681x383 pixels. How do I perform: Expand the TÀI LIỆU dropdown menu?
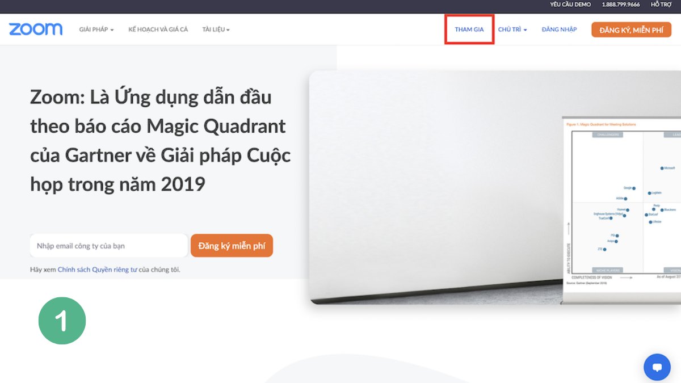(x=216, y=30)
